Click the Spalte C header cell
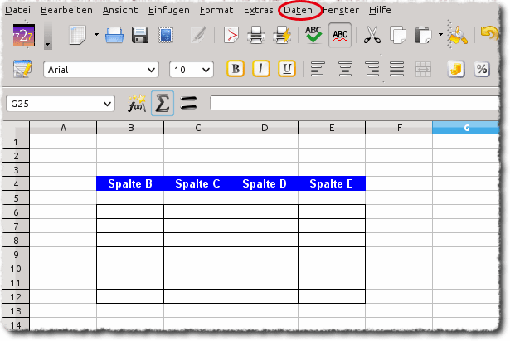This screenshot has width=510, height=341. 197,183
